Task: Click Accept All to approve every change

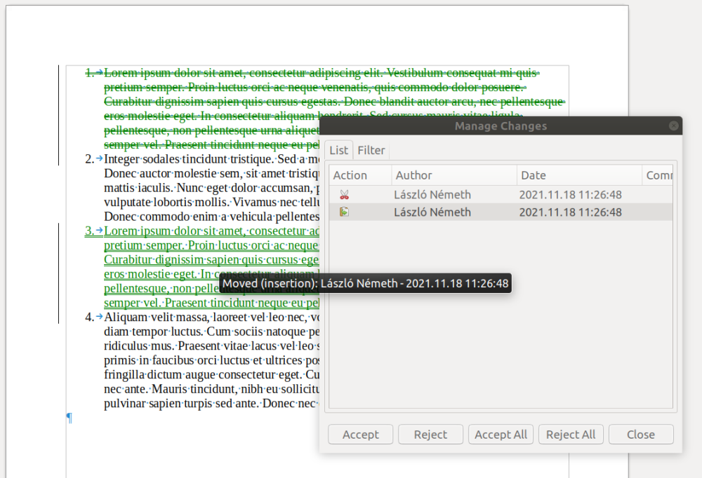Action: [501, 435]
